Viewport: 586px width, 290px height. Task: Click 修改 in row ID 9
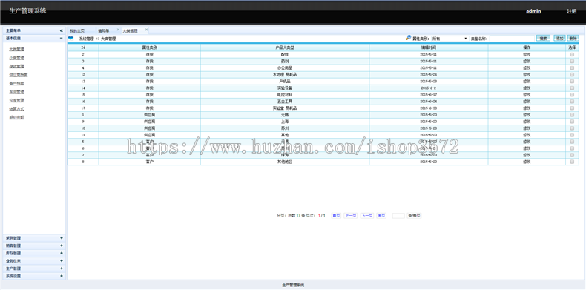click(x=527, y=122)
